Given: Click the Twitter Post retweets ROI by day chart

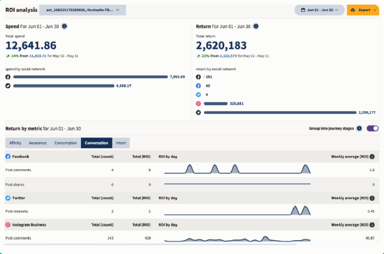Looking at the screenshot, I should point(237,211).
